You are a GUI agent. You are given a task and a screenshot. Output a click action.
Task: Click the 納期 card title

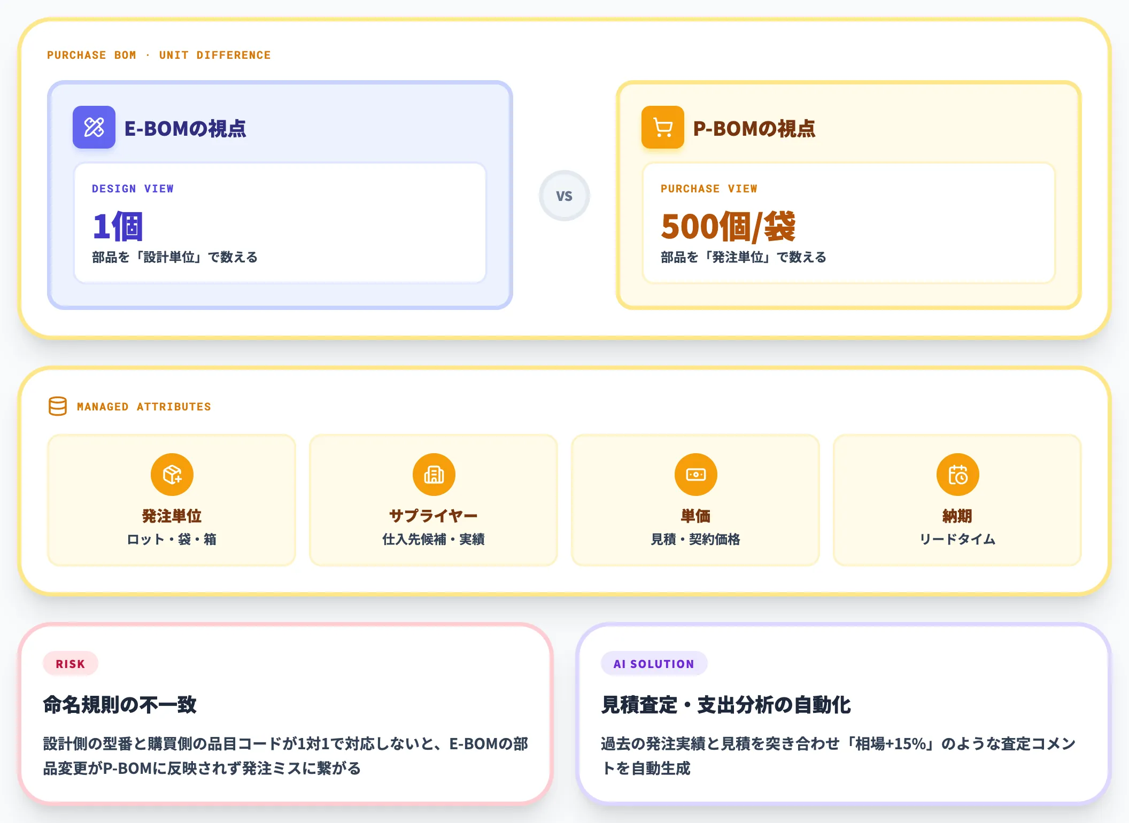coord(957,516)
